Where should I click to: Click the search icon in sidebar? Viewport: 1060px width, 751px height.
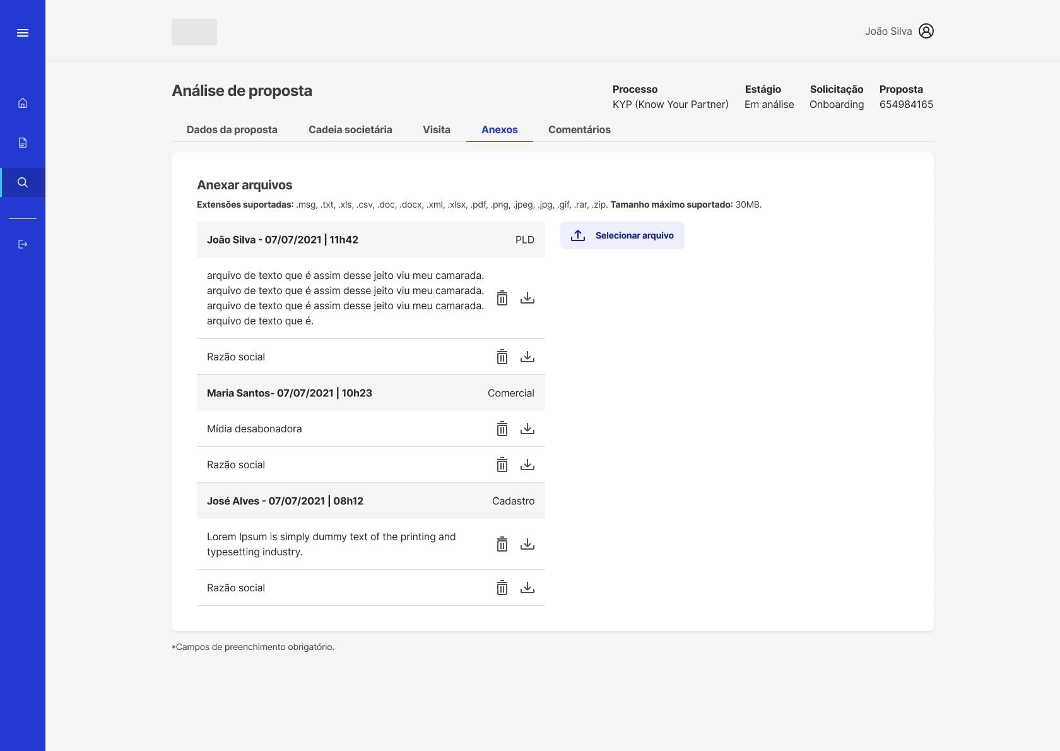tap(23, 182)
